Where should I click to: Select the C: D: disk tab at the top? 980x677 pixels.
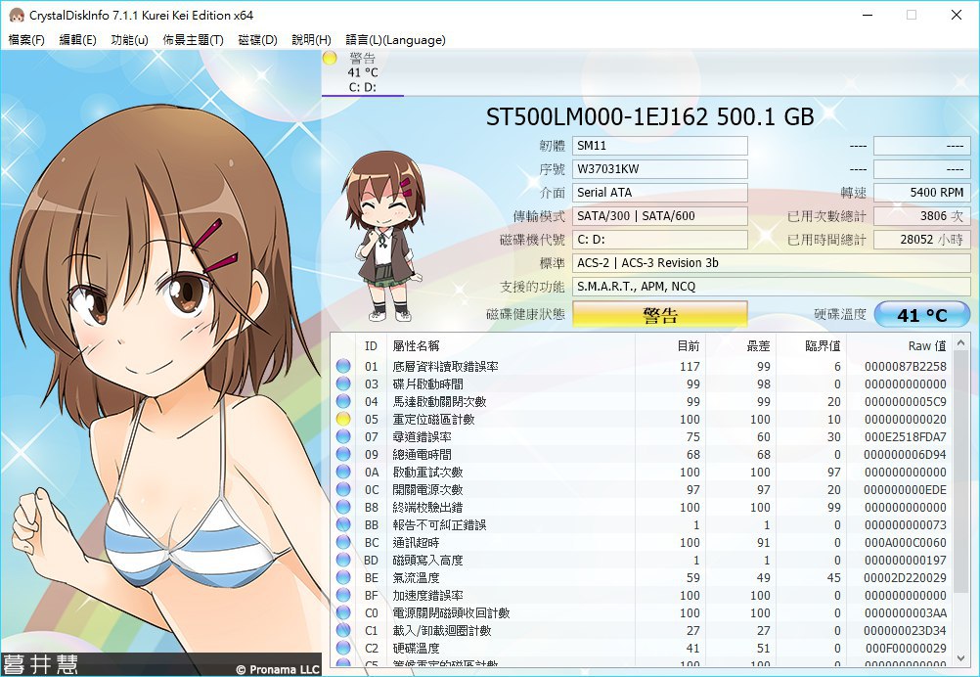point(362,87)
